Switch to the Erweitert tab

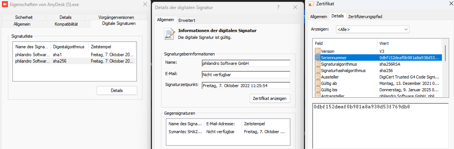pyautogui.click(x=186, y=20)
